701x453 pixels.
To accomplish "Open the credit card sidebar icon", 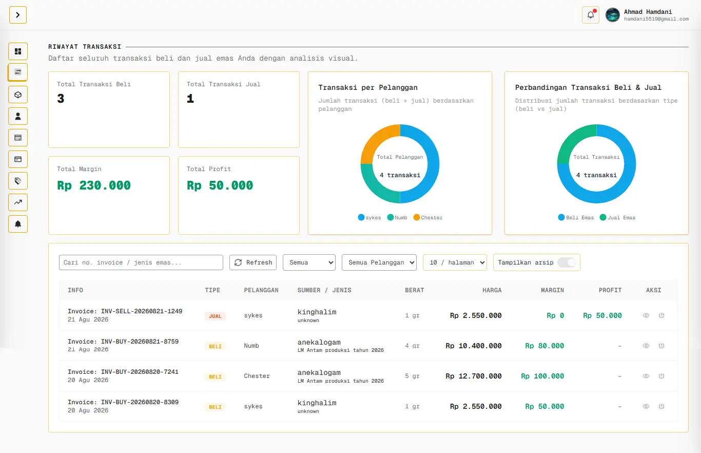I will point(18,159).
